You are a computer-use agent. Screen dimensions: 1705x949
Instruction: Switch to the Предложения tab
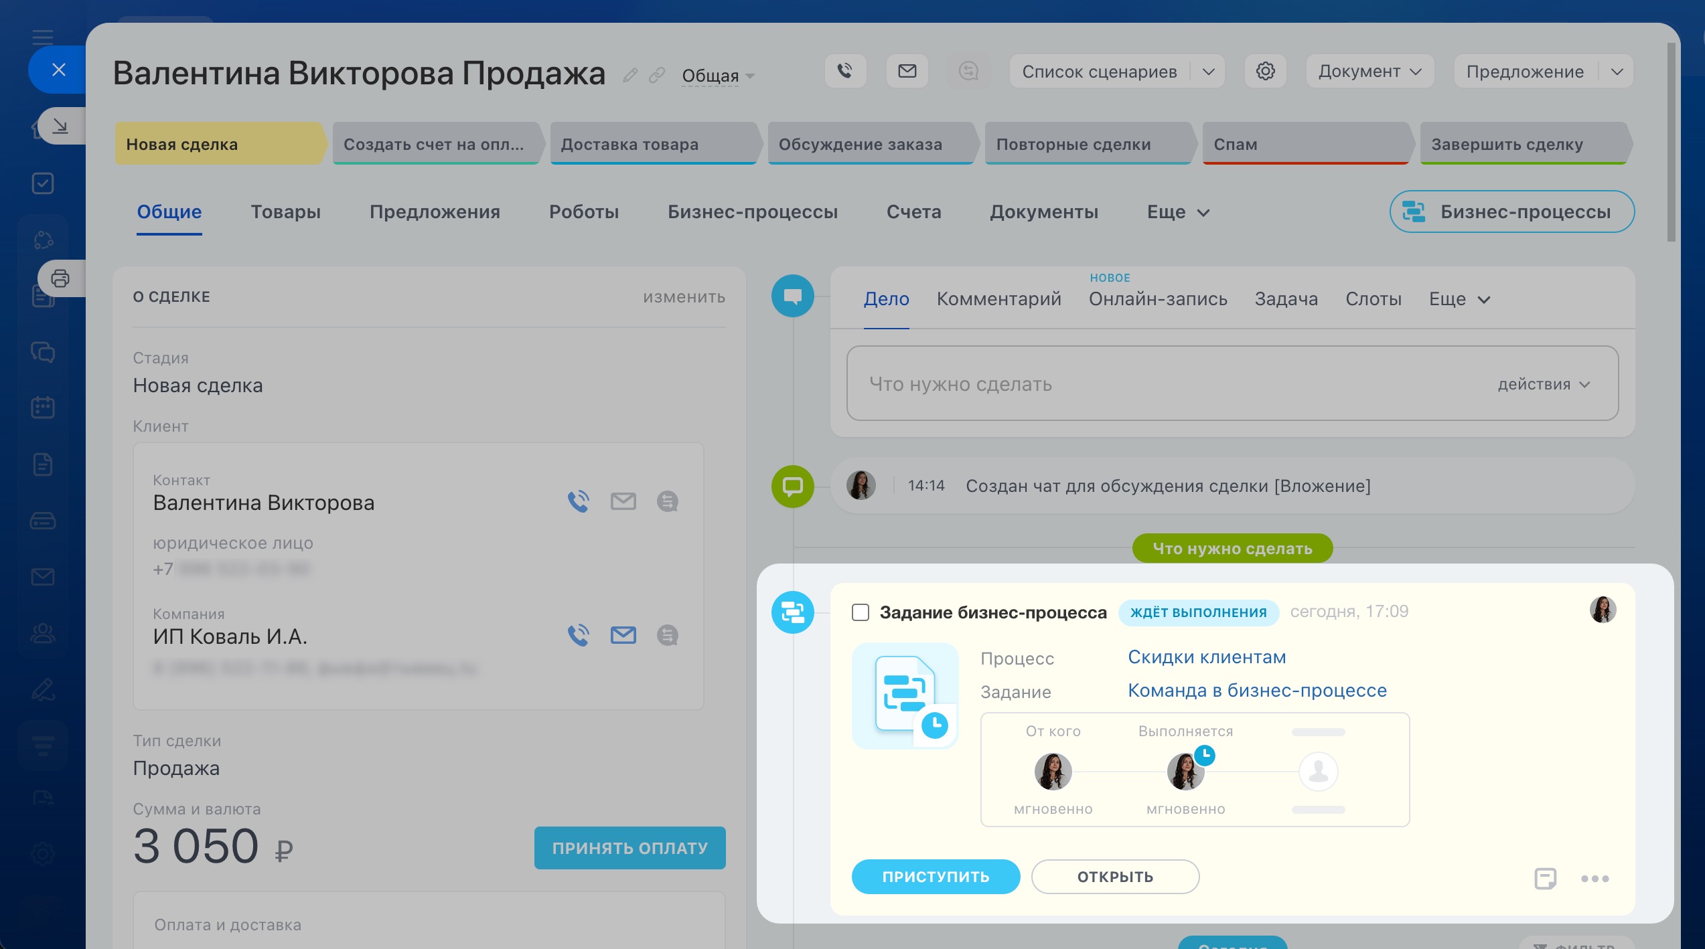(435, 211)
